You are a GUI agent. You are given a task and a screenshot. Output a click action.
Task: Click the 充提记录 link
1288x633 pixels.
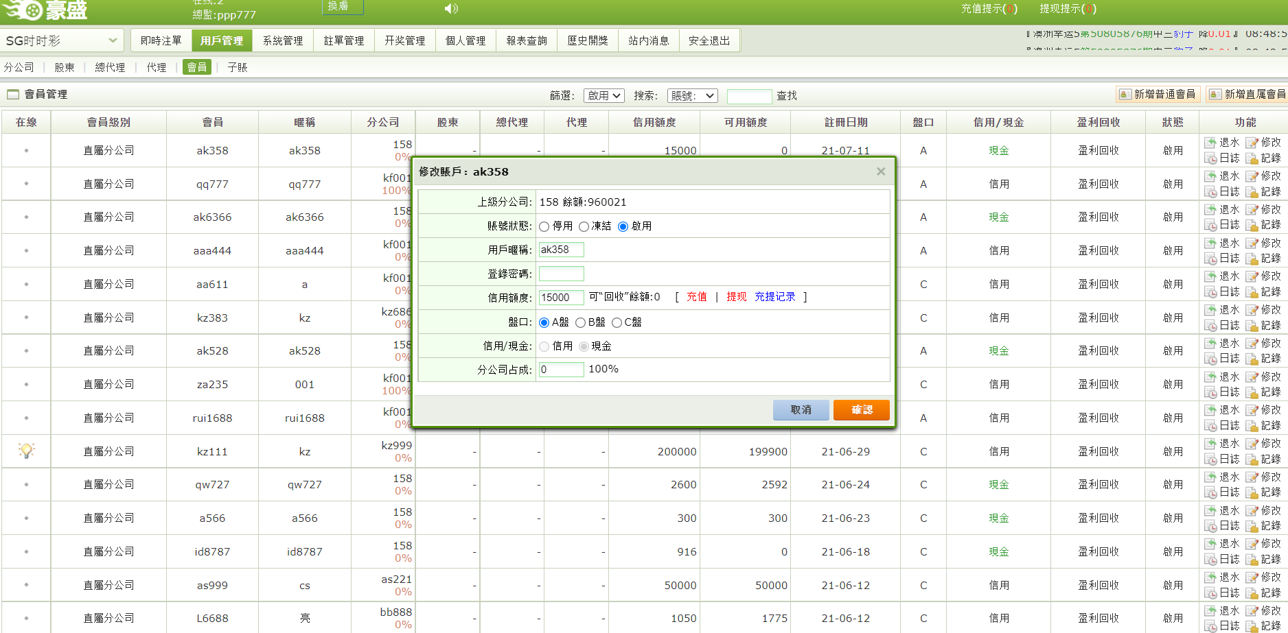774,297
